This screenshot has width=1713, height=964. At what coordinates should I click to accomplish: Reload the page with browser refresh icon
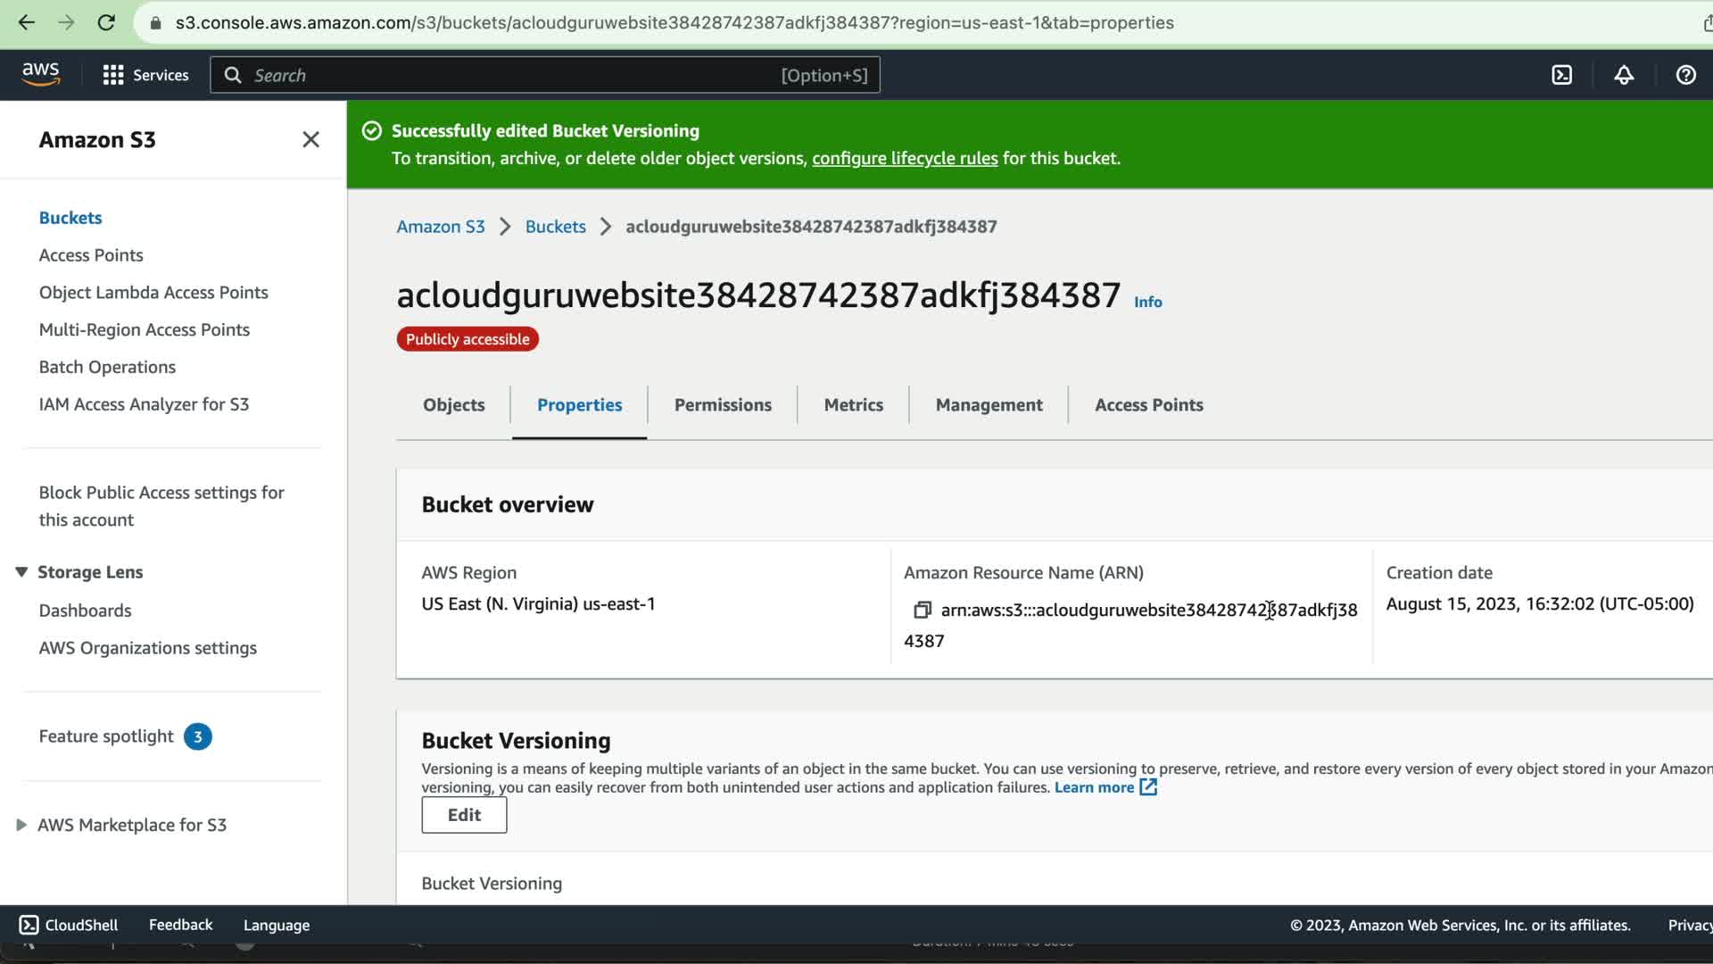pos(106,23)
